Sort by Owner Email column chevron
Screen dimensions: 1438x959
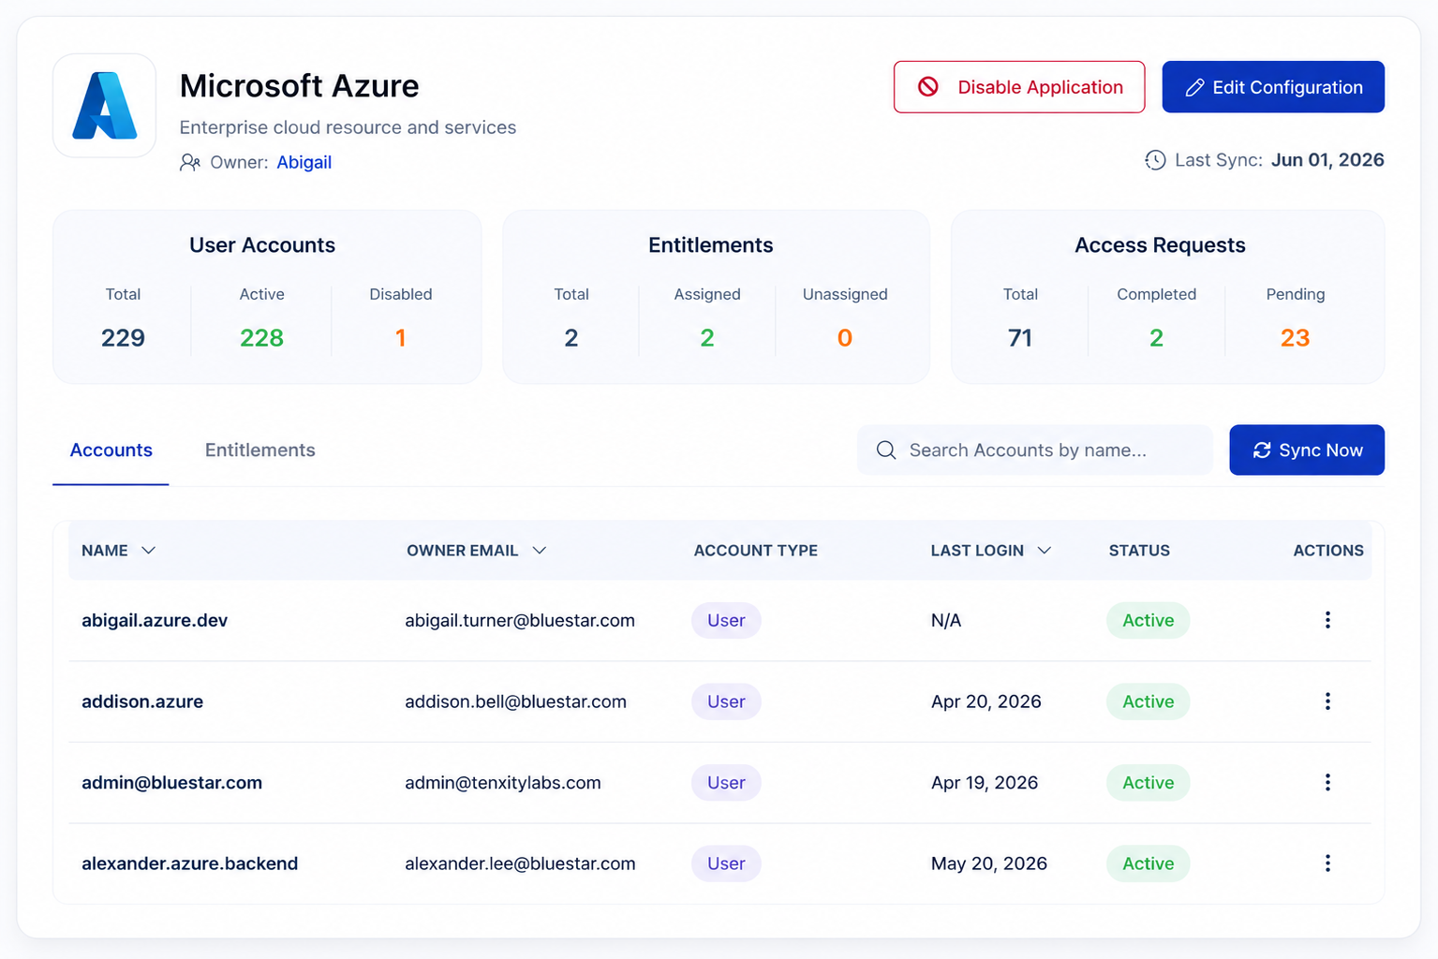pos(540,551)
